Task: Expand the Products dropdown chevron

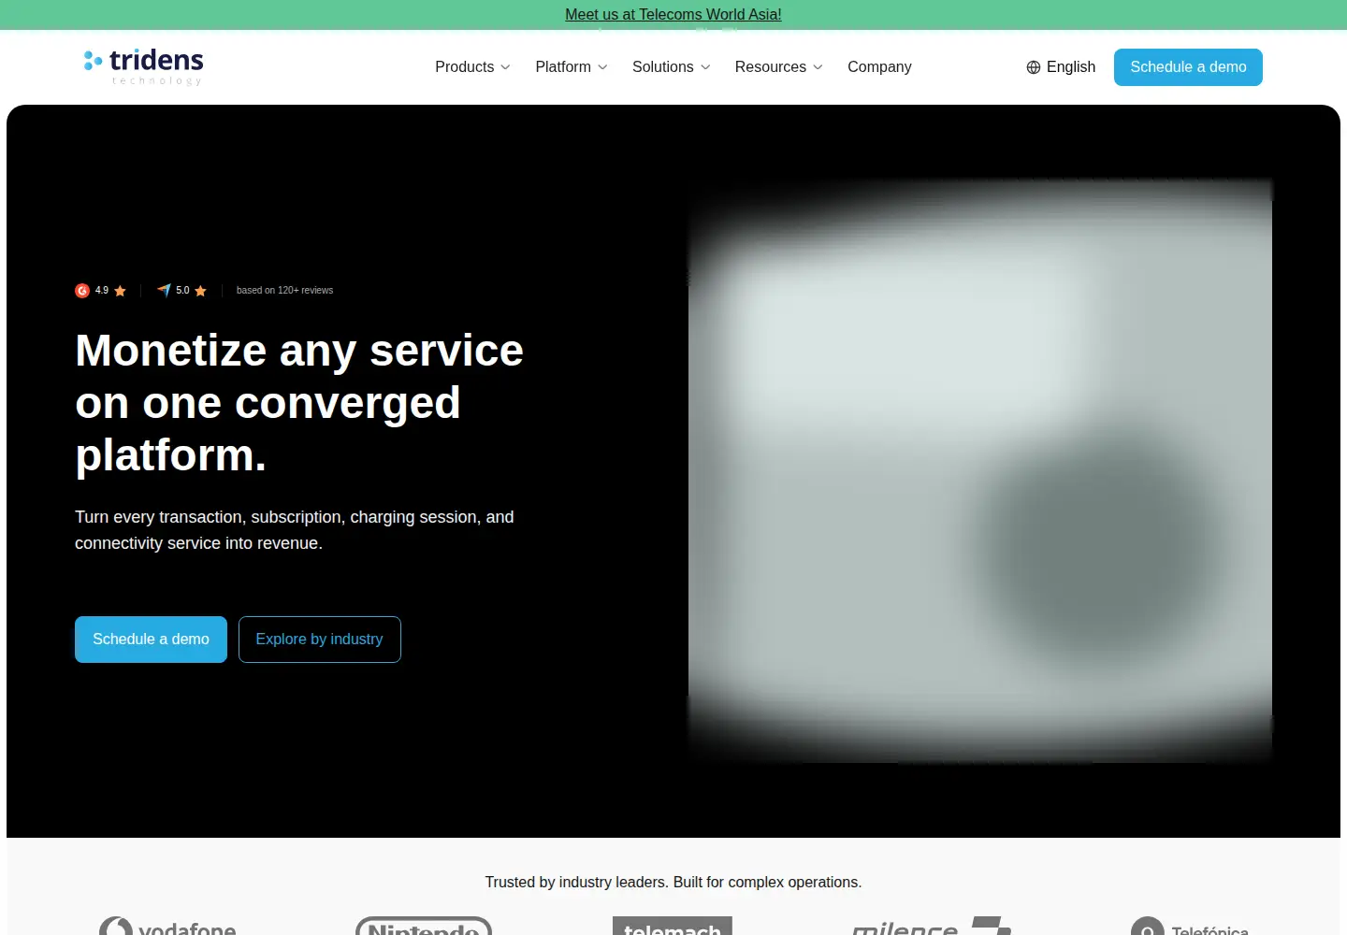Action: pos(506,67)
